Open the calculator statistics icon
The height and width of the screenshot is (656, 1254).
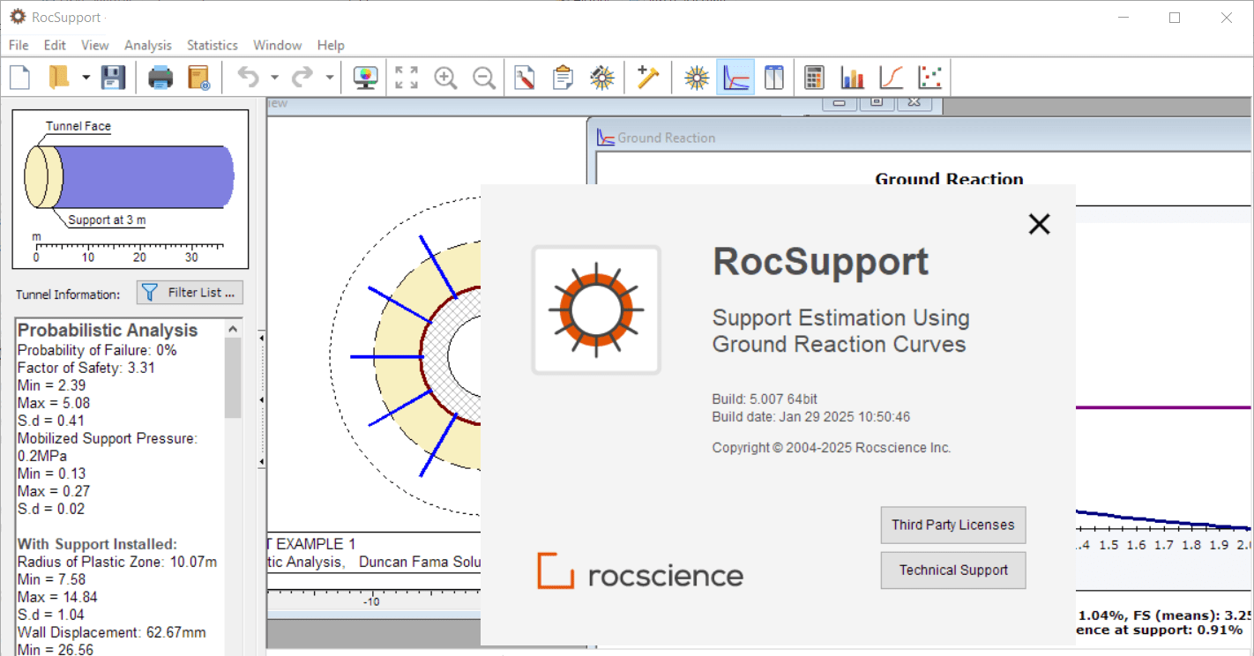point(814,78)
